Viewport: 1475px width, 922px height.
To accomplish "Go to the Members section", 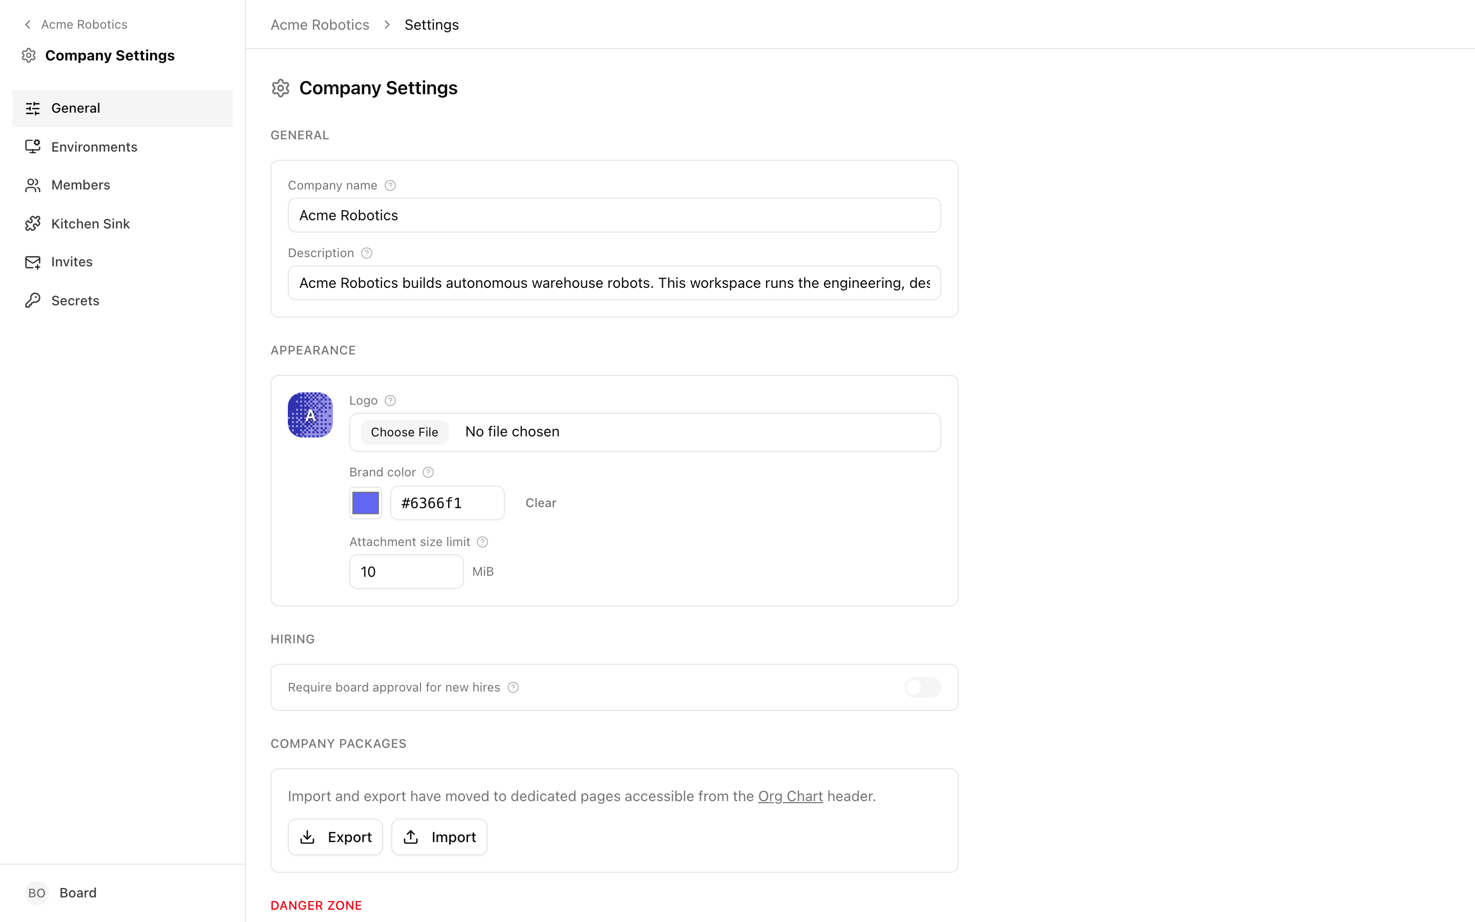I will click(x=122, y=185).
